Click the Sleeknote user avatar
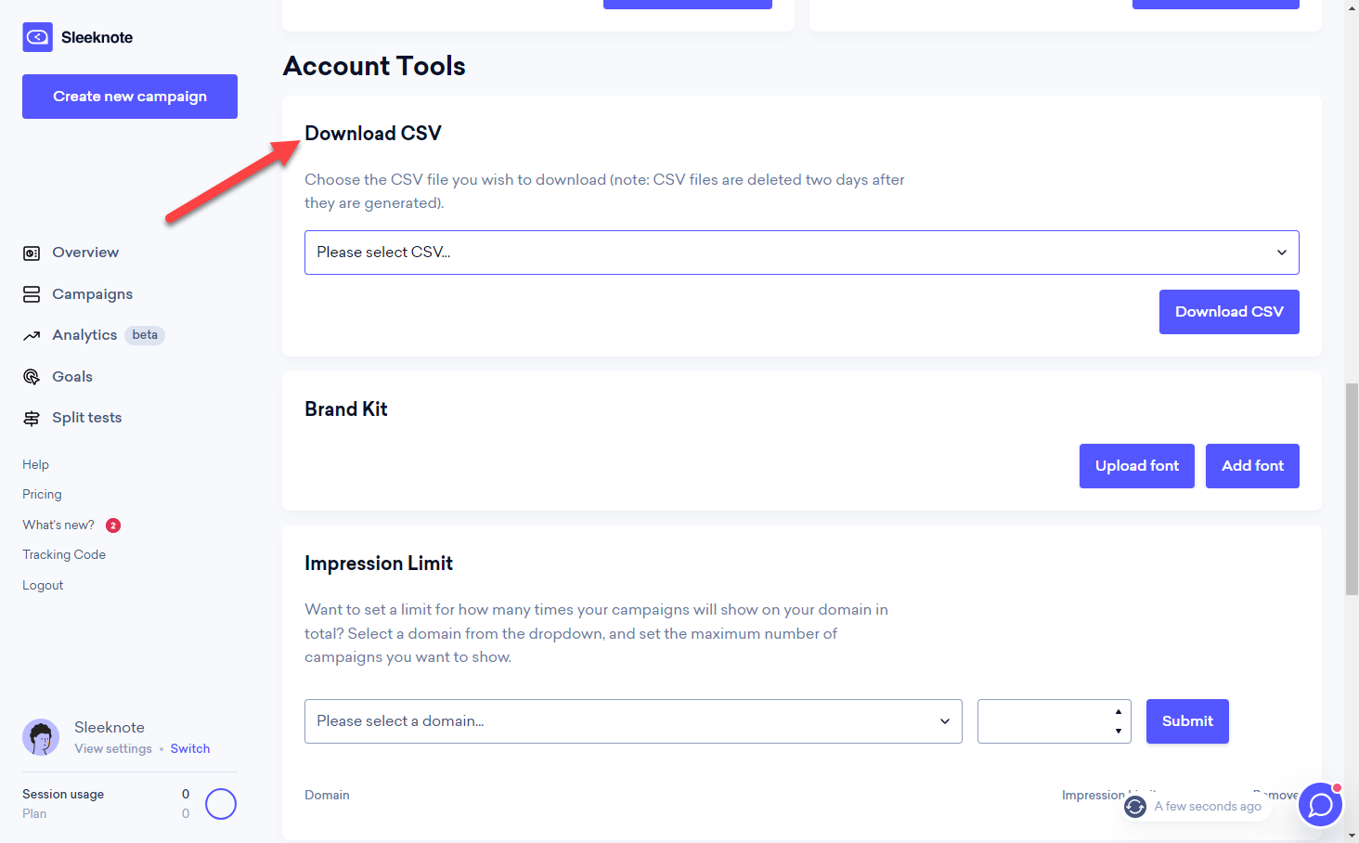 [x=41, y=737]
